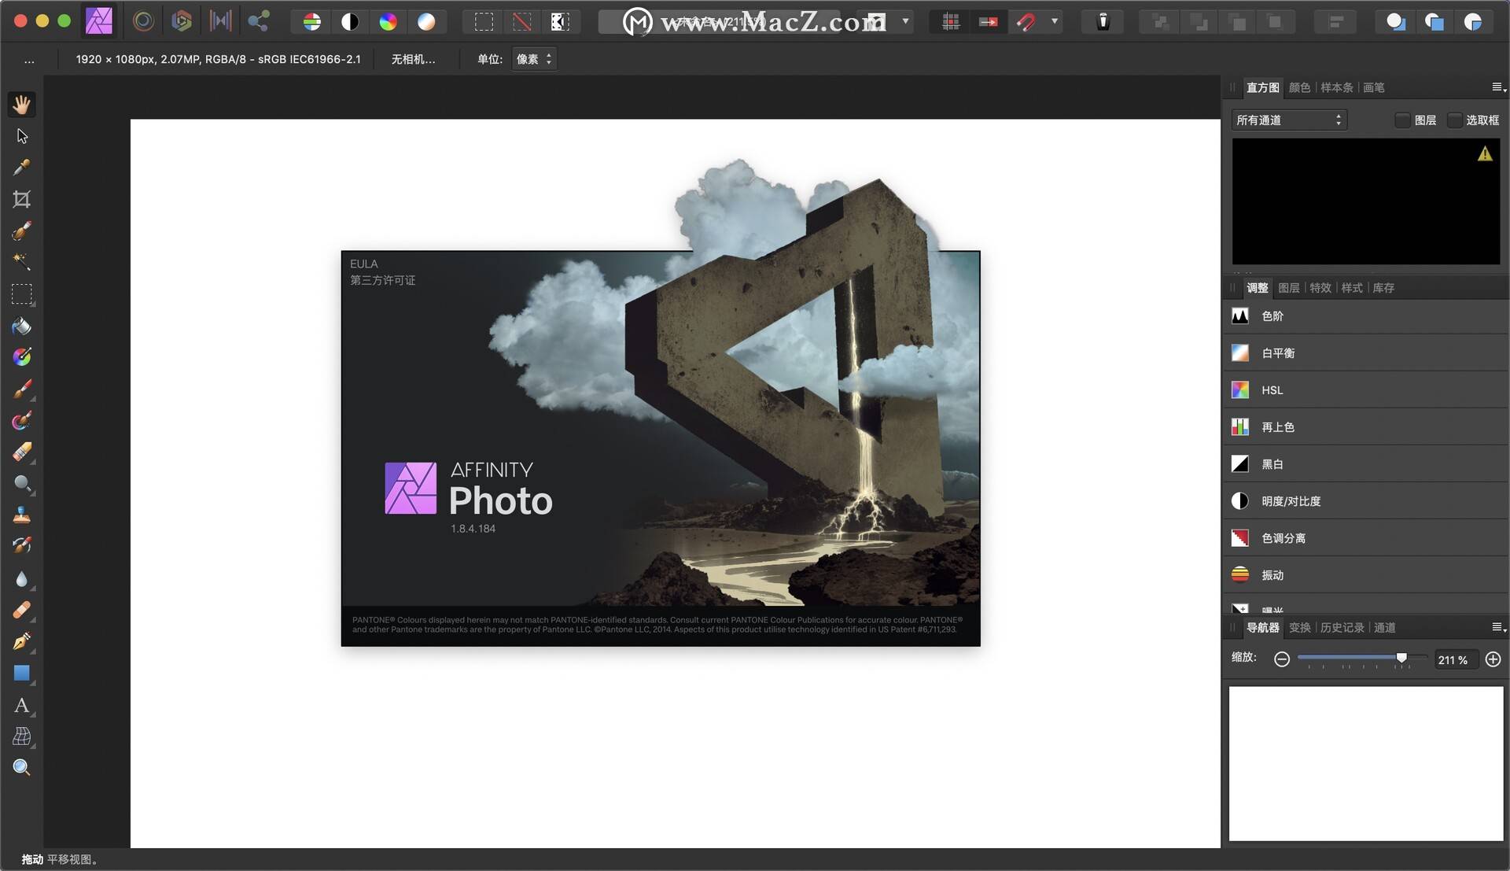Select the Blur Brush droplet tool

pyautogui.click(x=21, y=579)
